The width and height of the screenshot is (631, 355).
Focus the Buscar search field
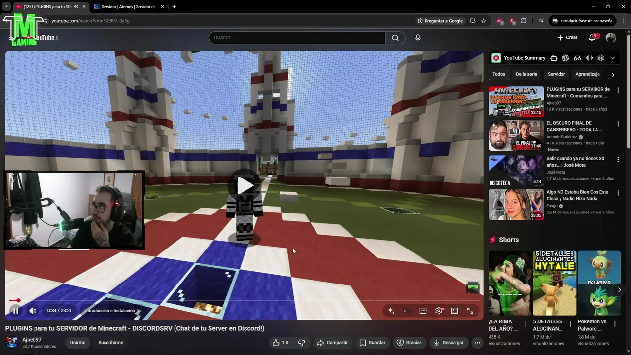pyautogui.click(x=297, y=38)
